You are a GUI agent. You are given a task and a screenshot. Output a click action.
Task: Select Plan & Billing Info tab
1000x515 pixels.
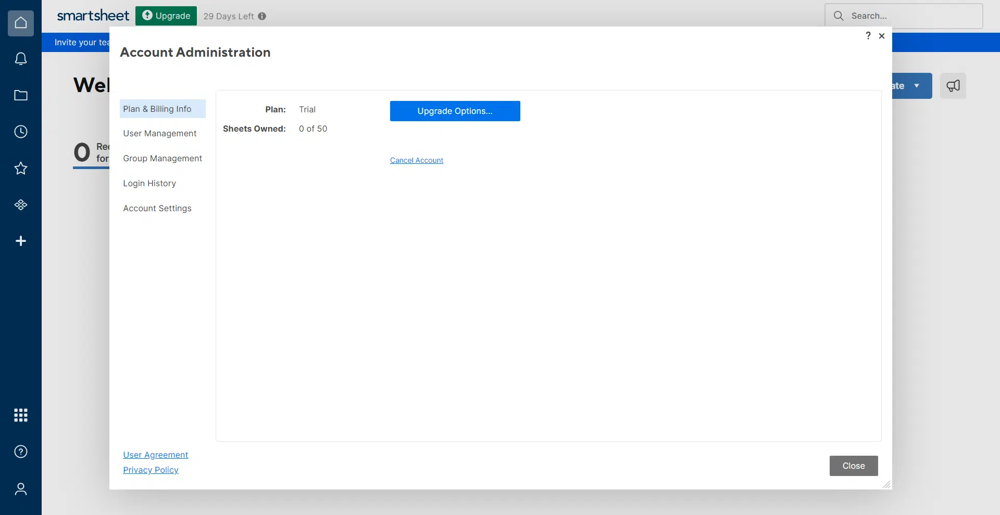coord(162,109)
